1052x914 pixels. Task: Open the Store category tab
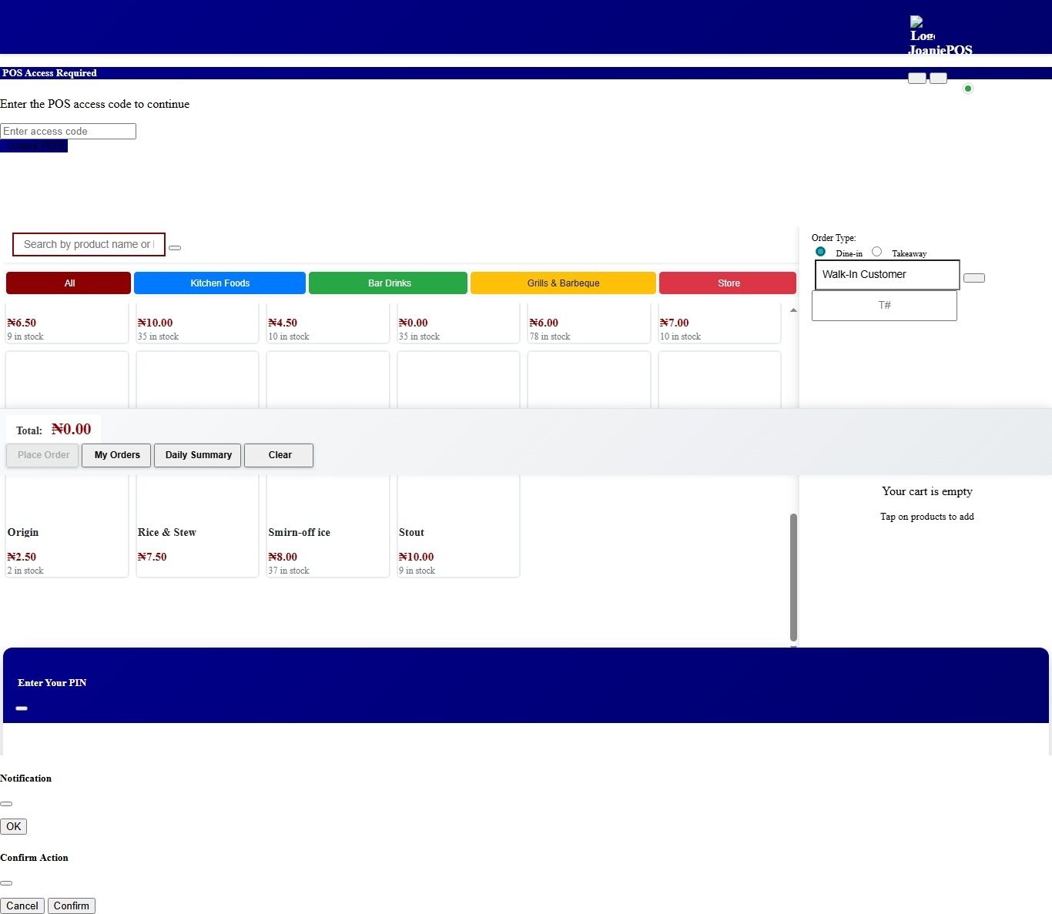tap(728, 283)
